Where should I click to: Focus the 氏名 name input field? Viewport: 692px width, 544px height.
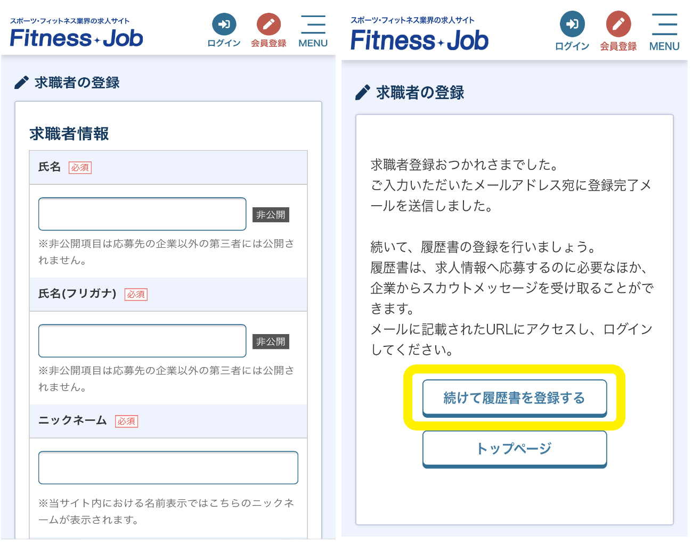tap(142, 214)
